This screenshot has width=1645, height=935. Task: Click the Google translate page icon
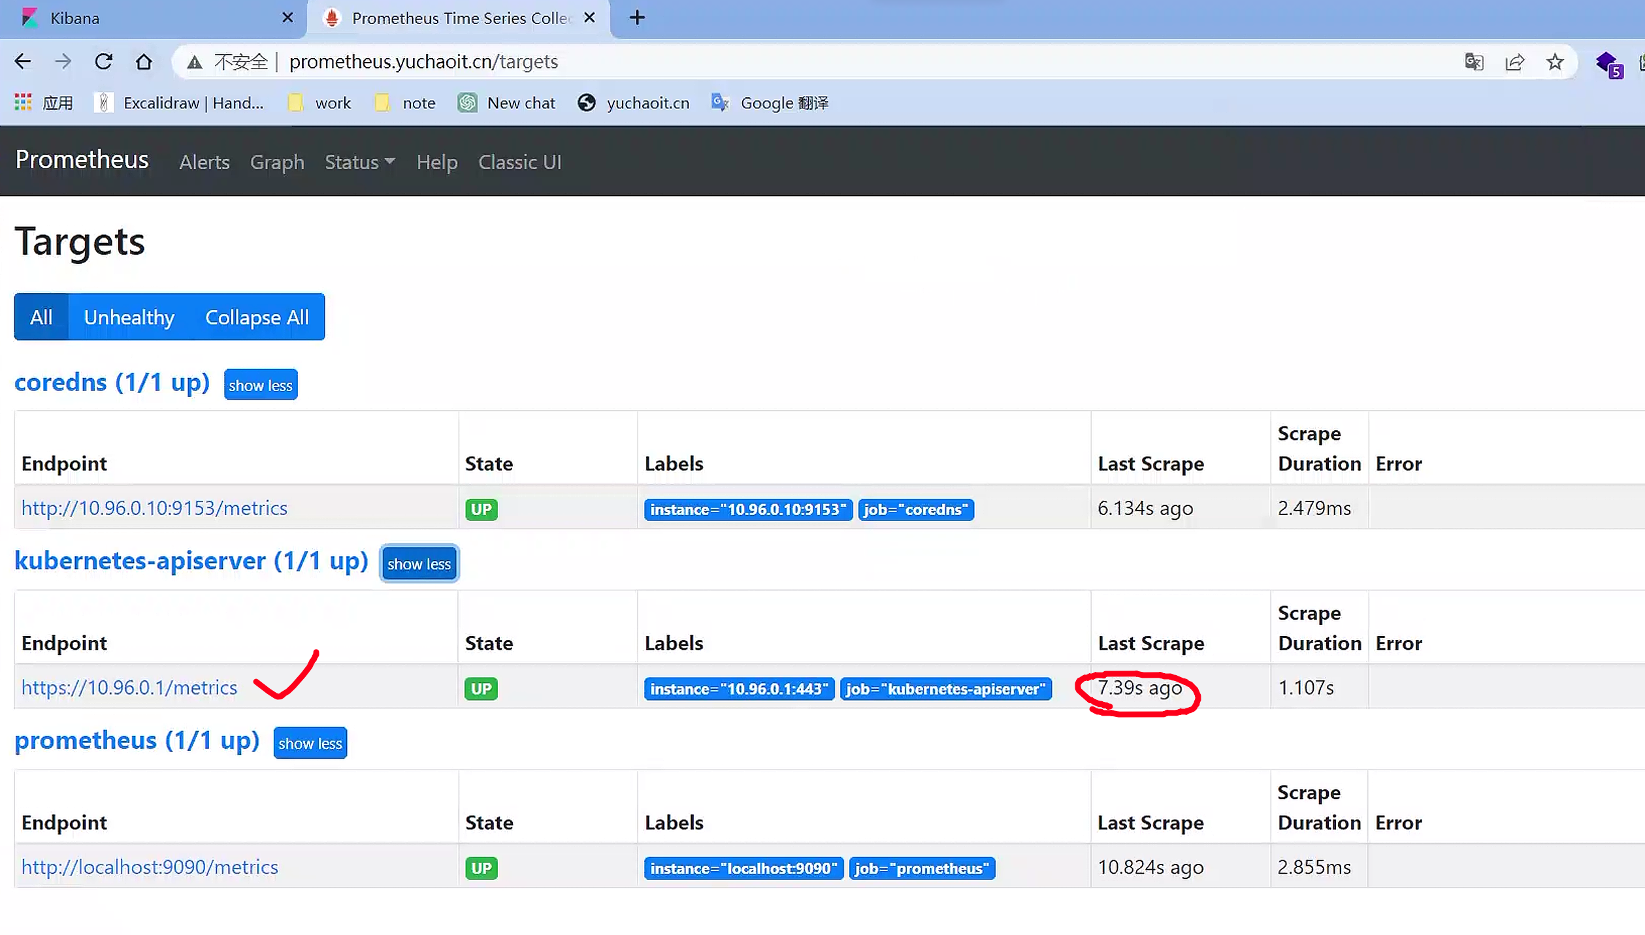[x=1474, y=62]
